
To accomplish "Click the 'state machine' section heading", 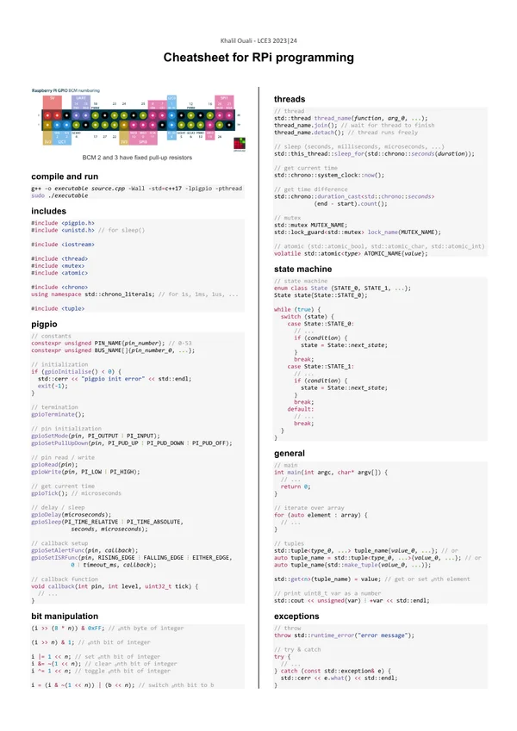I will click(308, 269).
